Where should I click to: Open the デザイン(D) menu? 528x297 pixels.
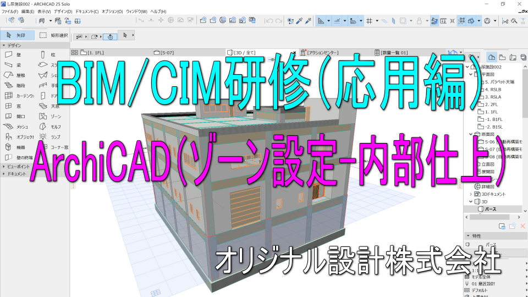point(63,11)
